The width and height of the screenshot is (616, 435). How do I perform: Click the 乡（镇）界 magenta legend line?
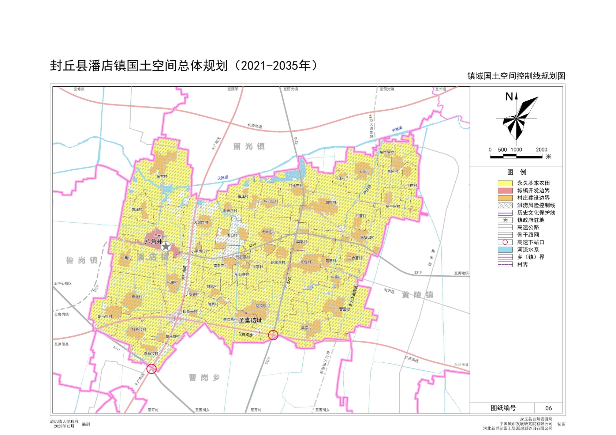tap(505, 257)
